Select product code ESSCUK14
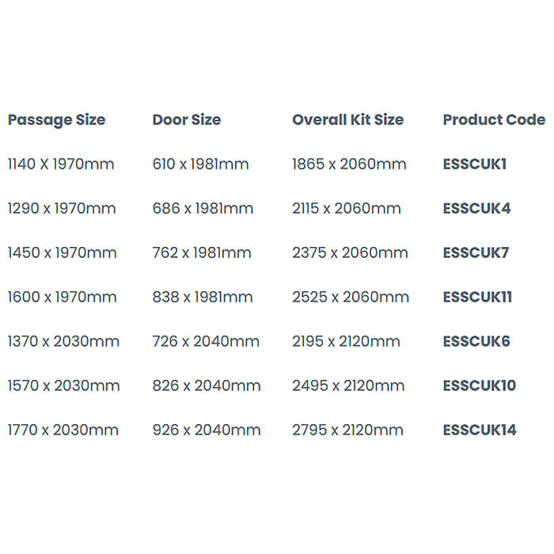Viewport: 554px width, 554px height. 480,431
